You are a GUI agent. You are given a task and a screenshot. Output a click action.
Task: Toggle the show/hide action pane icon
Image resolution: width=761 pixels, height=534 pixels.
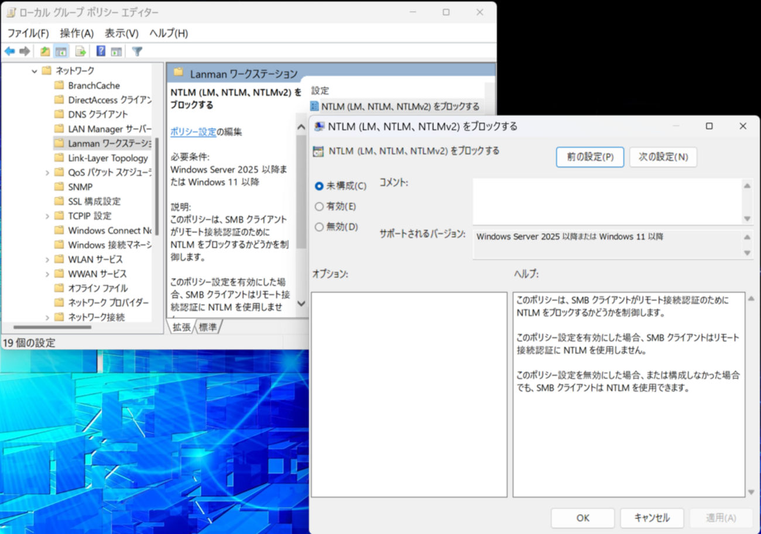[116, 51]
